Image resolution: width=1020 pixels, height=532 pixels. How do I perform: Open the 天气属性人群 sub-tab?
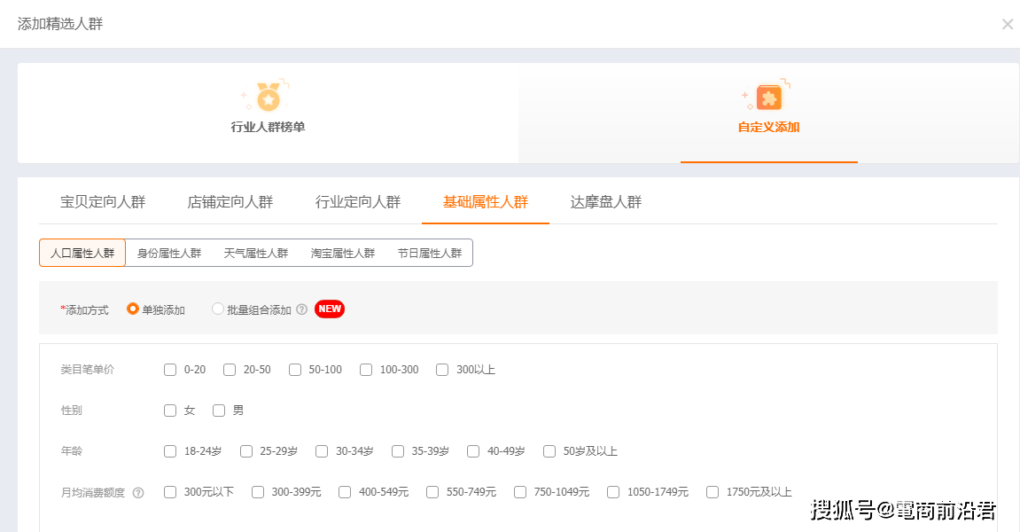pos(255,253)
